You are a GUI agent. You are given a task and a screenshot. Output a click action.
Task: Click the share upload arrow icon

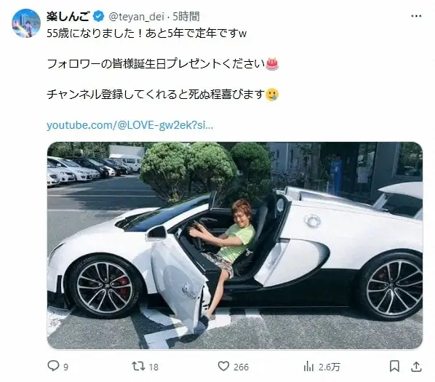coord(416,366)
